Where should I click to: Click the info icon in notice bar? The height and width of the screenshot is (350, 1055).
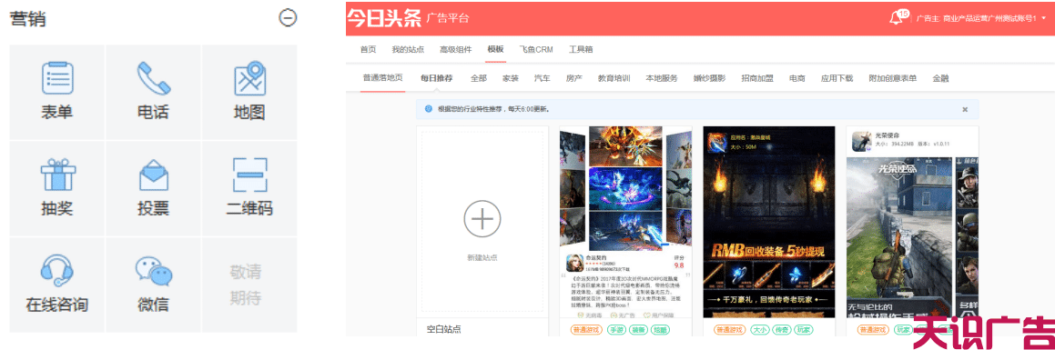429,108
